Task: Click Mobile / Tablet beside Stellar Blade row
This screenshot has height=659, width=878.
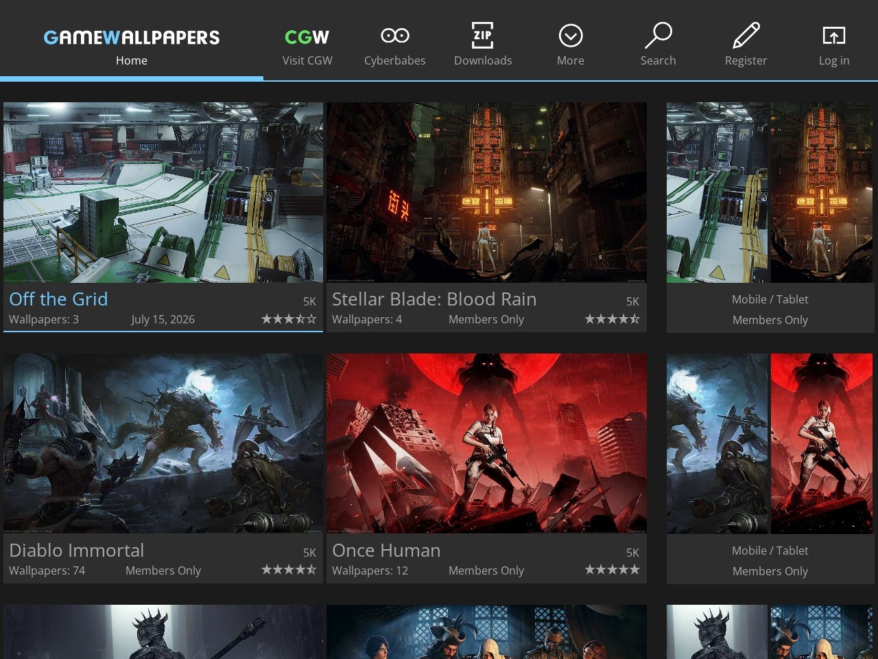Action: (x=770, y=299)
